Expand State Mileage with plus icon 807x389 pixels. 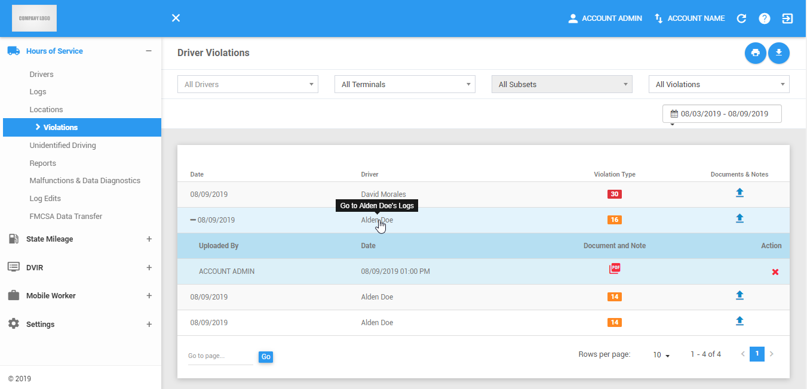149,239
